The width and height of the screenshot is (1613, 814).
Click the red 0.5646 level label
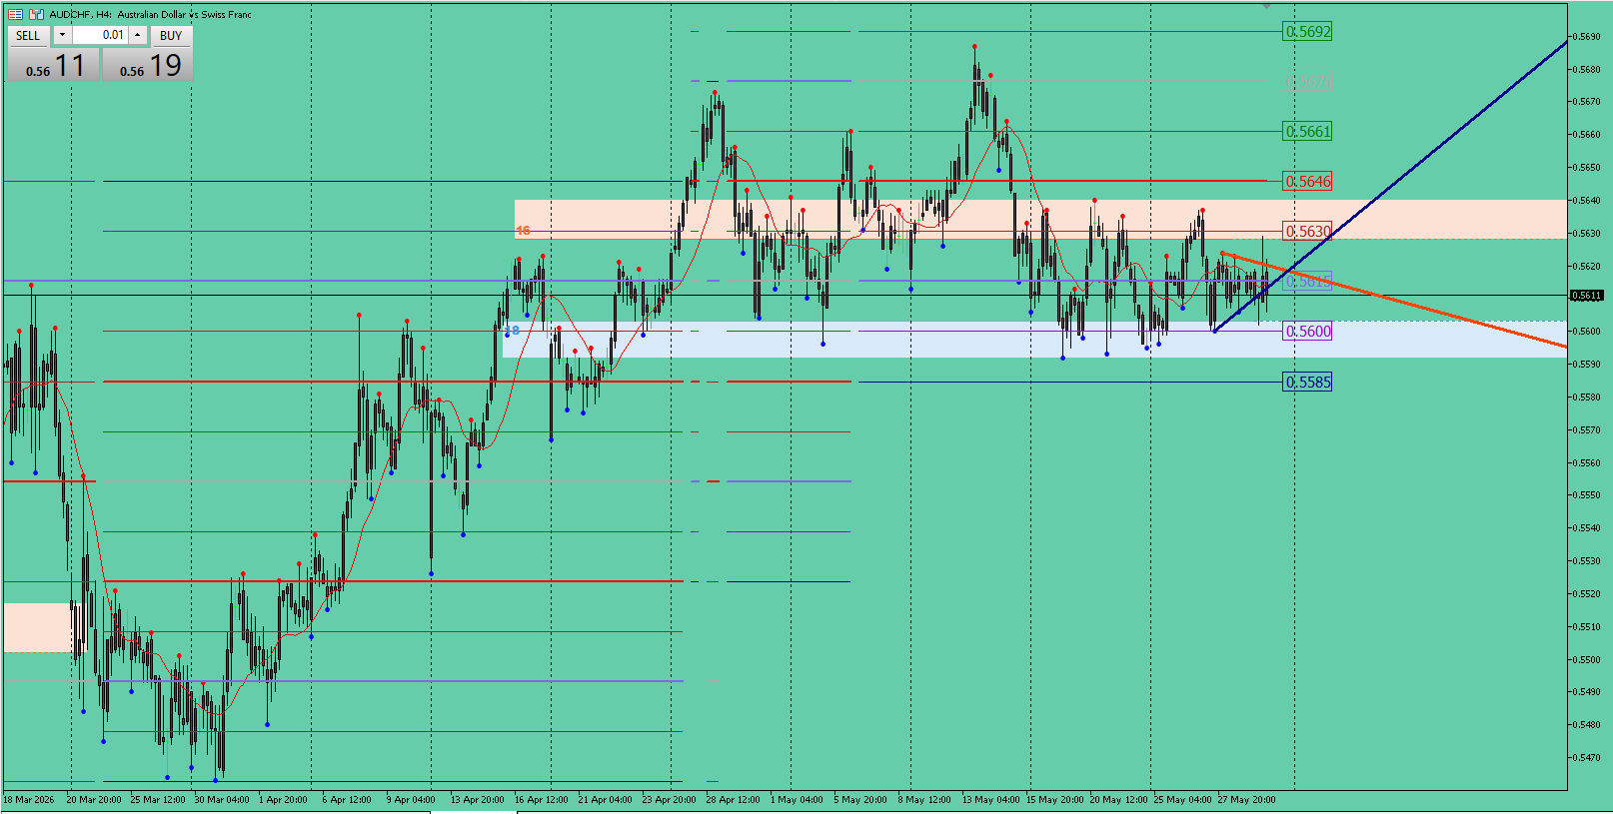point(1307,182)
